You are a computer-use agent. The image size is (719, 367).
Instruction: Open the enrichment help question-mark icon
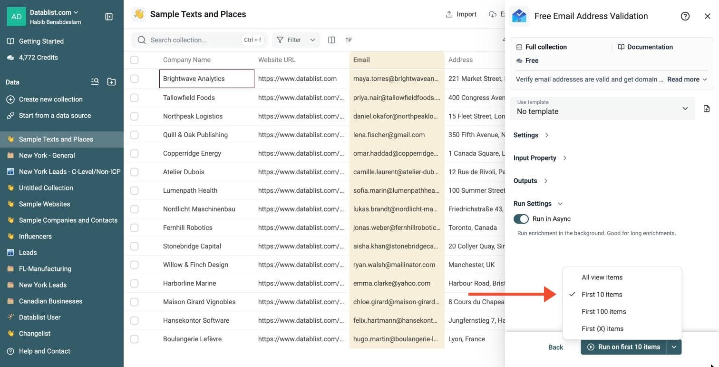[x=685, y=16]
